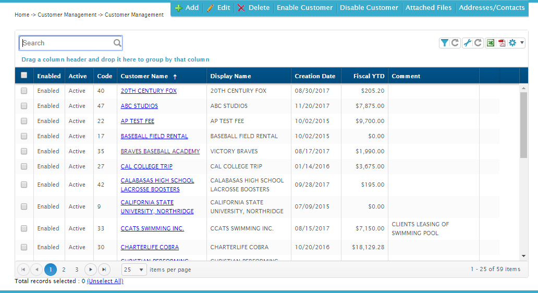
Task: Check the CAL COLLEGE TRIP checkbox
Action: point(24,166)
